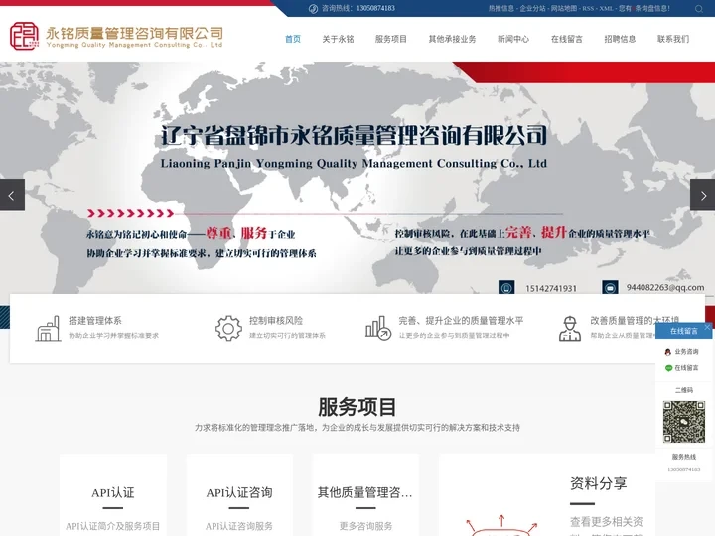Click the search magnifier icon in top bar
Screen dimensions: 715x536
tap(698, 9)
